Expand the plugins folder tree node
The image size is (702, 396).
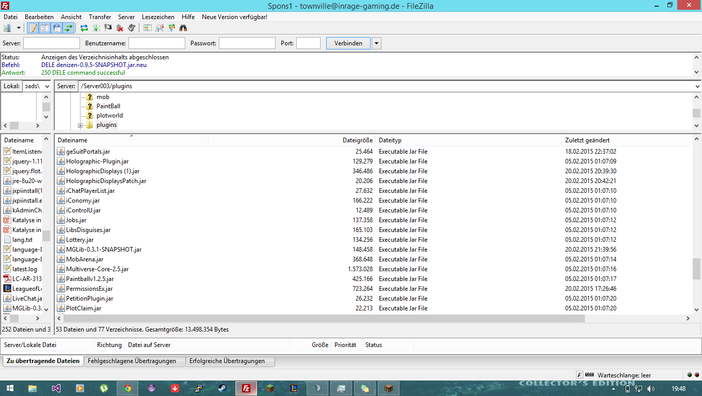tap(81, 125)
